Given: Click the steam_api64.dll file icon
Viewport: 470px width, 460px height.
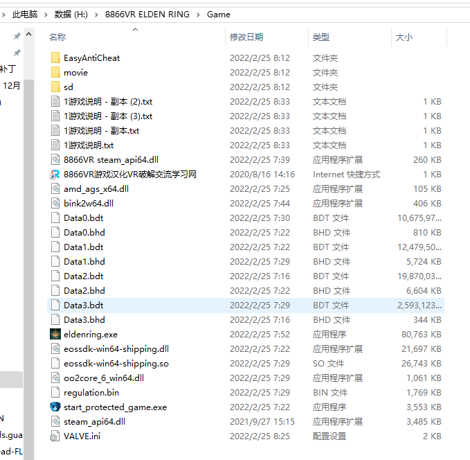Looking at the screenshot, I should (55, 421).
